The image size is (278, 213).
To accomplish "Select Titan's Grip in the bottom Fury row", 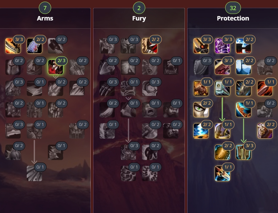I will click(x=128, y=173).
